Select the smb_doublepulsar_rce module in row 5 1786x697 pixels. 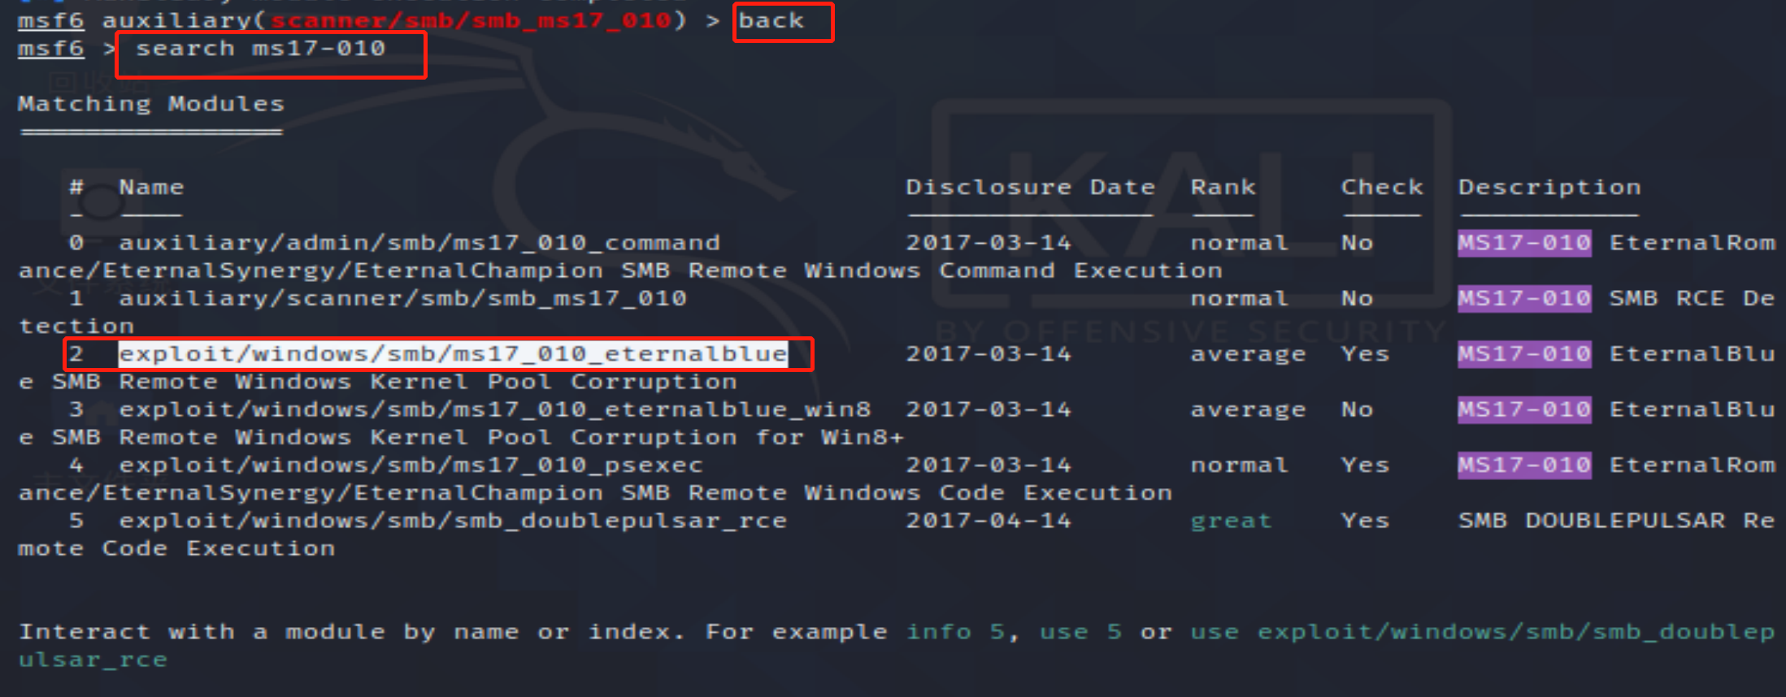453,521
